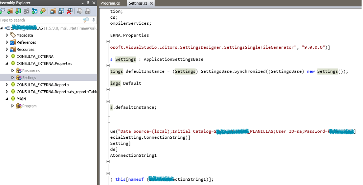Expand the CONSULTA_EXTERNA.Reporte namespace
The height and width of the screenshot is (185, 363).
(7, 85)
